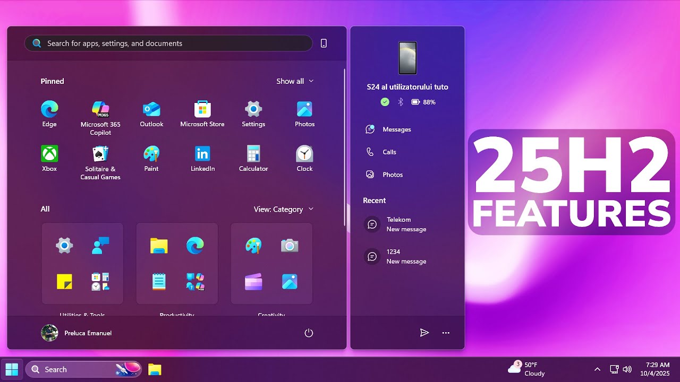The width and height of the screenshot is (680, 382).
Task: Open the Settings pinned app
Action: 253,114
